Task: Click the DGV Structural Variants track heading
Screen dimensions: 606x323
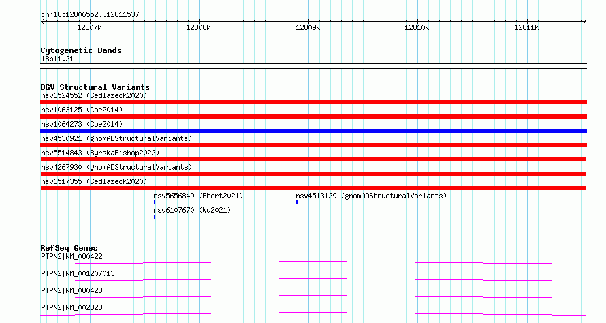Action: coord(95,87)
